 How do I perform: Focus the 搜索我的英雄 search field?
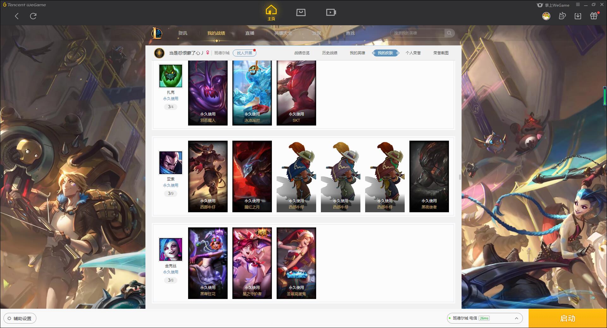pos(417,33)
